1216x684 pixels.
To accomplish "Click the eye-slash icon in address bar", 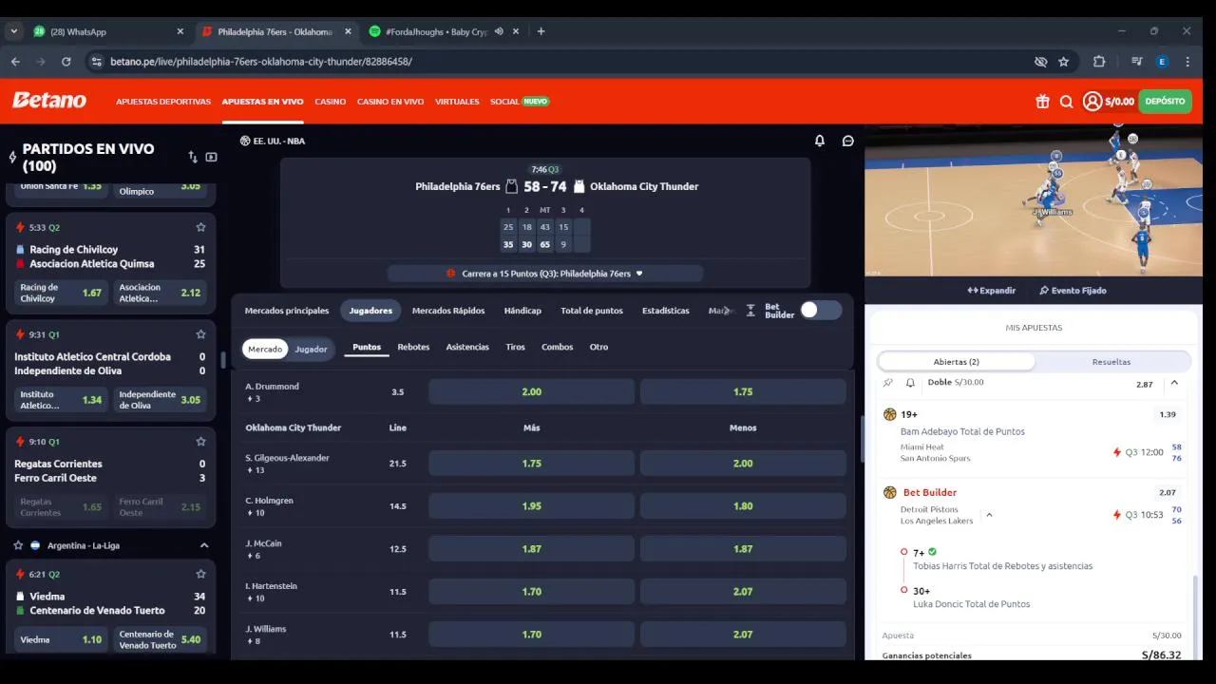I will point(1041,62).
